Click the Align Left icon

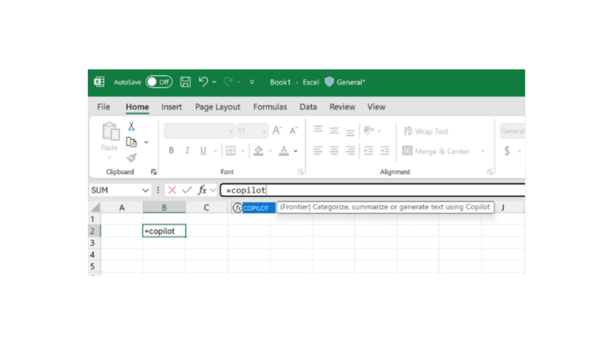pos(318,150)
